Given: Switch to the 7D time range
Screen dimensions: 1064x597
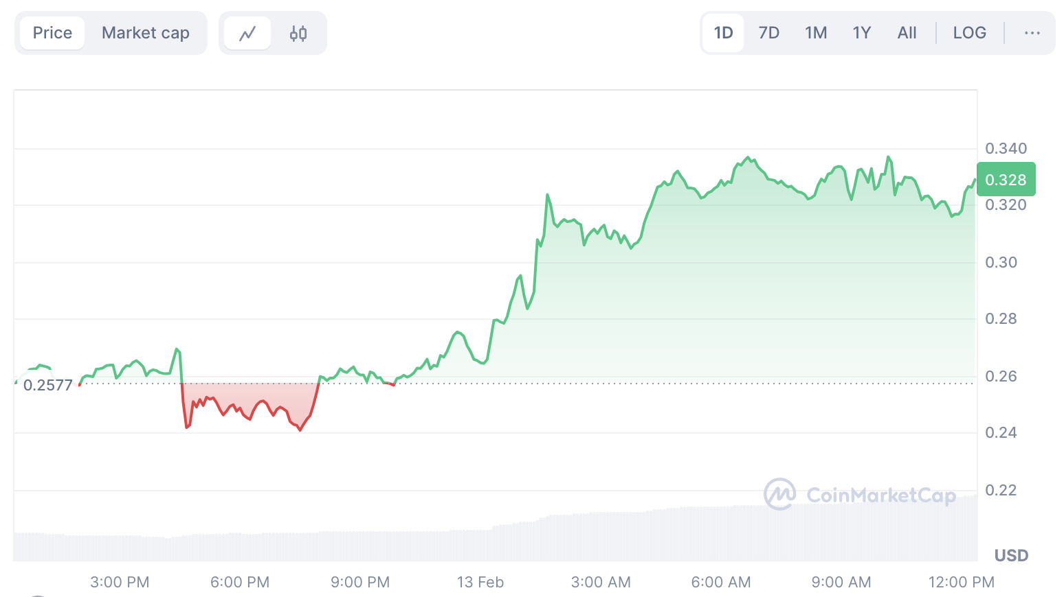Looking at the screenshot, I should pyautogui.click(x=768, y=33).
